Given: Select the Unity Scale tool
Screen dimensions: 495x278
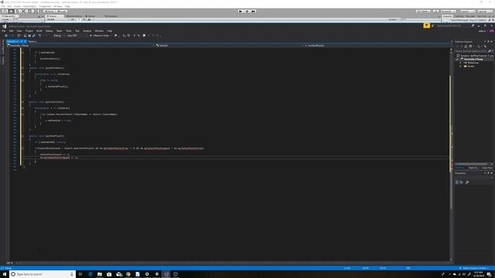Looking at the screenshot, I should (24, 11).
